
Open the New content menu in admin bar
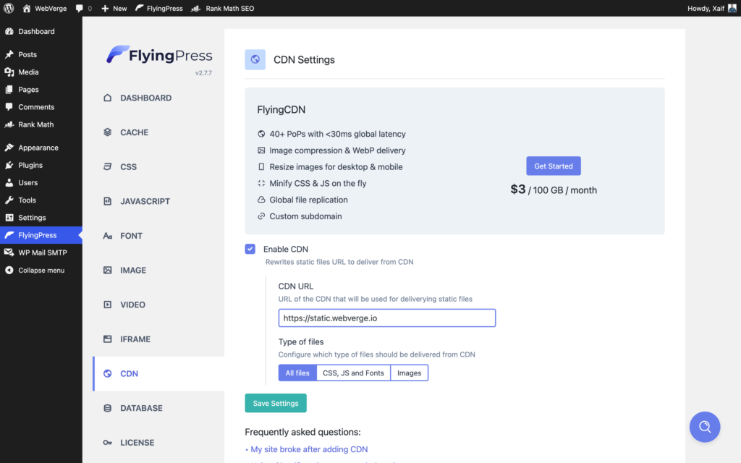[113, 8]
